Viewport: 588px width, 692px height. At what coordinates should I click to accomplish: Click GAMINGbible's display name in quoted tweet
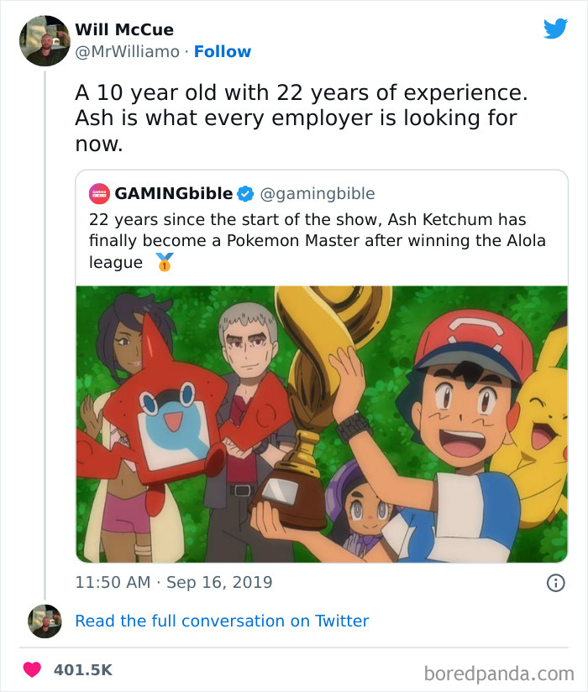coord(168,192)
